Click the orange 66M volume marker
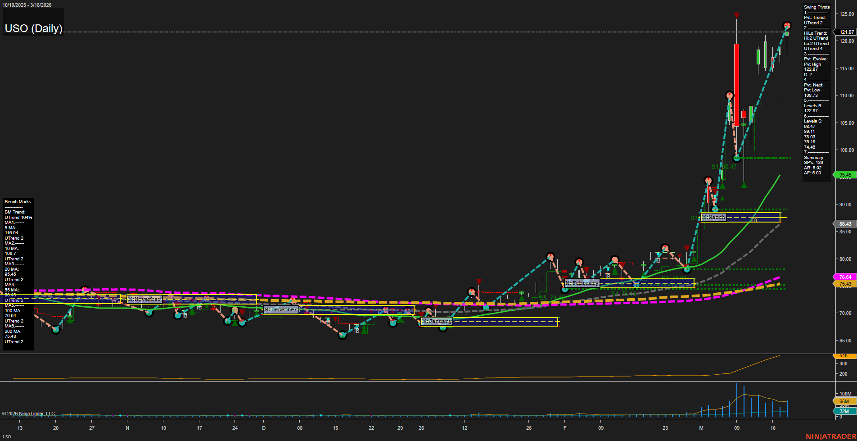The width and height of the screenshot is (857, 441). (x=844, y=401)
